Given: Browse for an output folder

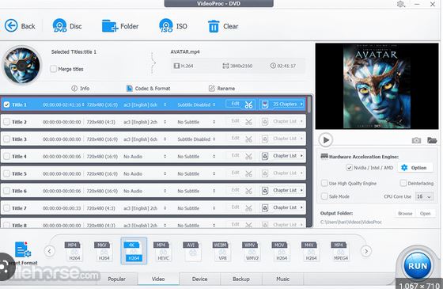Looking at the screenshot, I should pos(405,214).
